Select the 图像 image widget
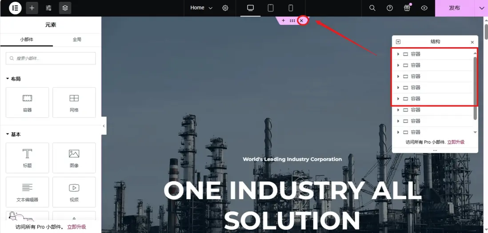 [74, 158]
